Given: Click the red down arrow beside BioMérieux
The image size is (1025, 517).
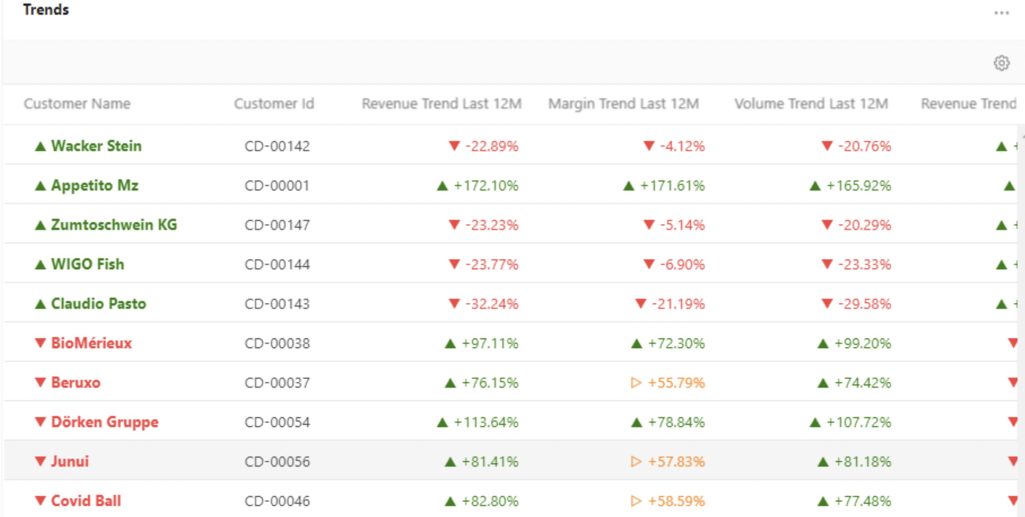Looking at the screenshot, I should click(x=40, y=343).
